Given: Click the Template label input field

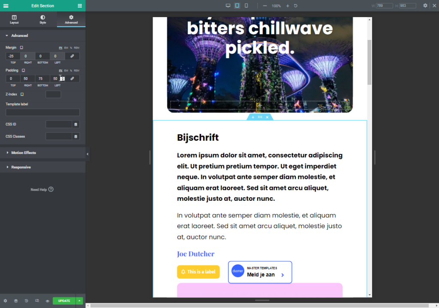Looking at the screenshot, I should click(42, 112).
